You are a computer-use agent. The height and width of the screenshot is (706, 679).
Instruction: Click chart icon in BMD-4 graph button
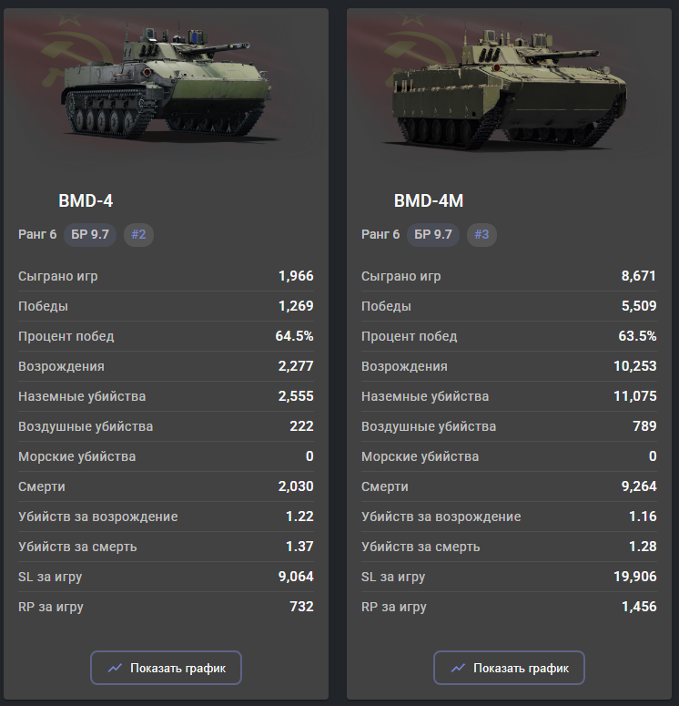coord(115,668)
